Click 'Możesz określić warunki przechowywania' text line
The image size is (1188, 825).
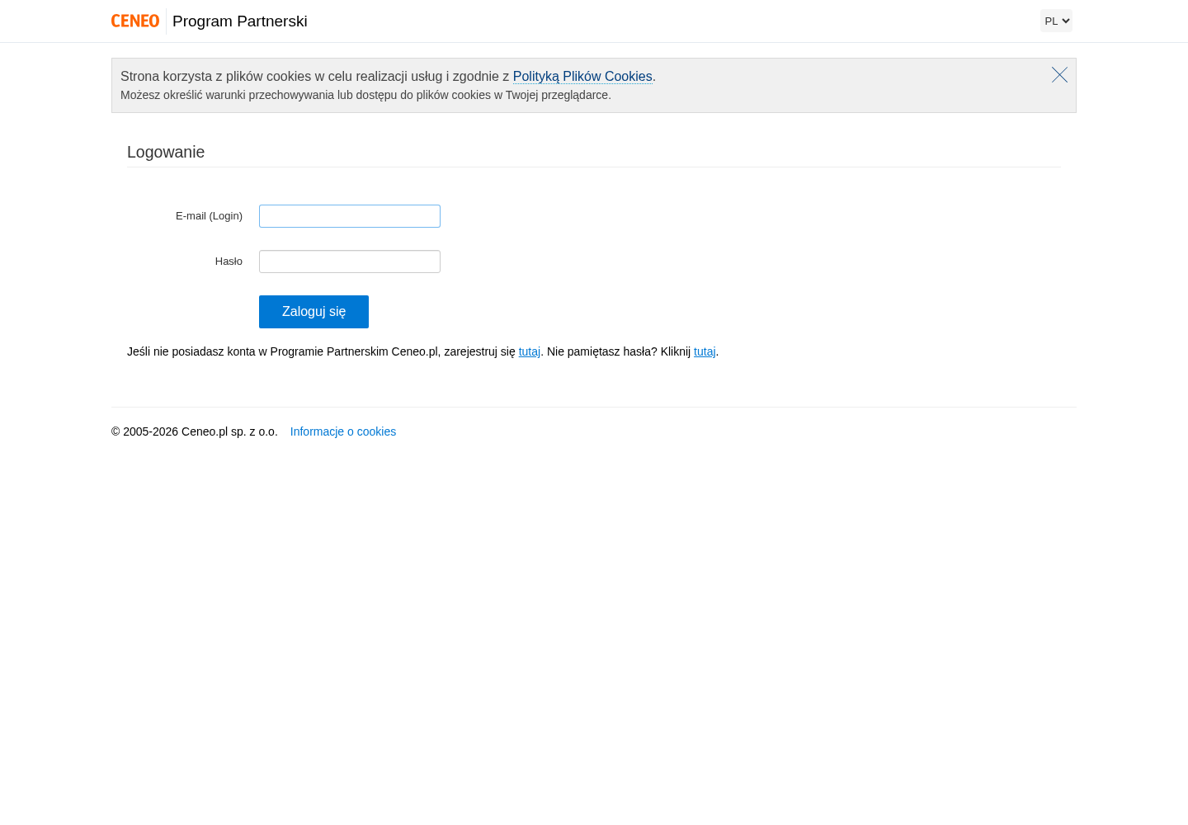[365, 95]
